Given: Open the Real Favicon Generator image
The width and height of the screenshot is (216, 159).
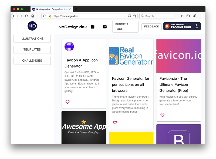Looking at the screenshot, I should click(x=131, y=56).
